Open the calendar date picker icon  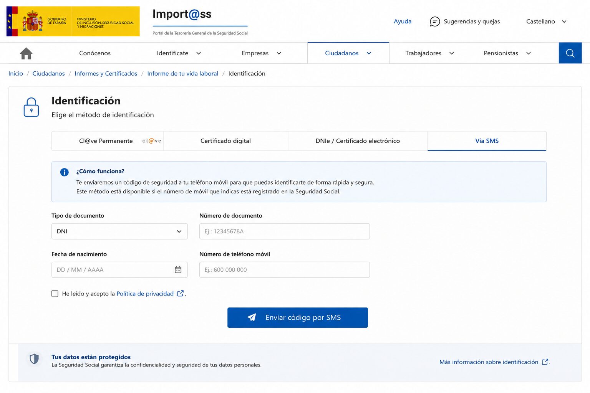click(x=178, y=270)
